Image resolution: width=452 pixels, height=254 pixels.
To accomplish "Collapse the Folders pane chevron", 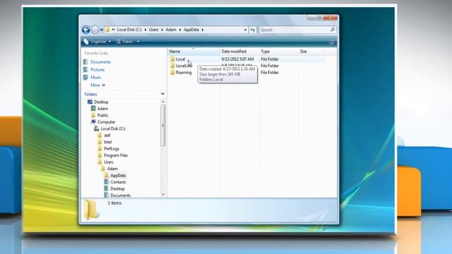I will click(x=162, y=94).
